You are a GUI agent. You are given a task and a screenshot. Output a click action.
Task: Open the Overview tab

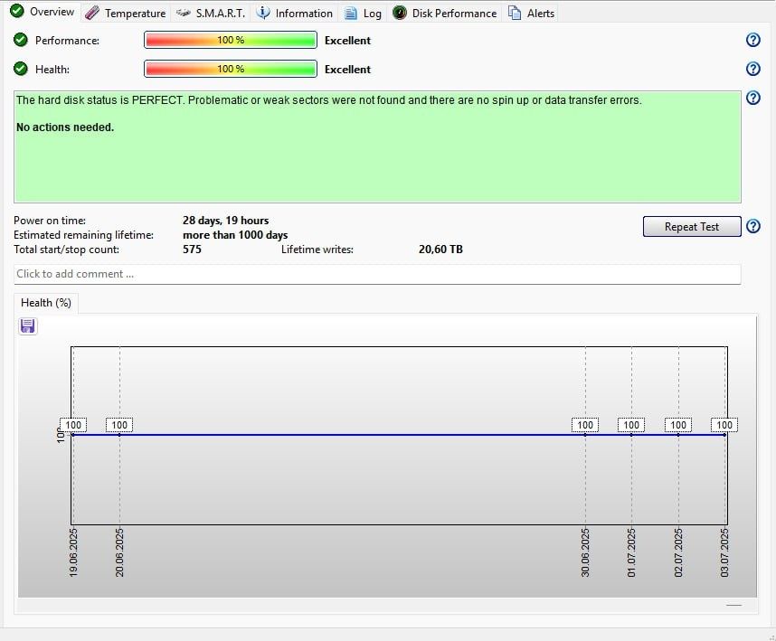(x=43, y=12)
